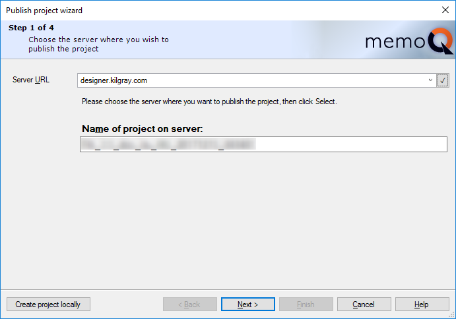
Task: Click the disabled Finish button
Action: pyautogui.click(x=305, y=304)
